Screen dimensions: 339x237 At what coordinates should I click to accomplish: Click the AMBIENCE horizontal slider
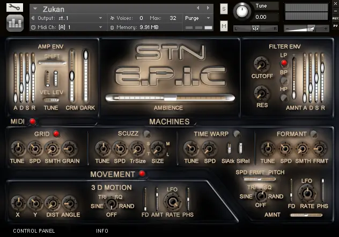(170, 98)
